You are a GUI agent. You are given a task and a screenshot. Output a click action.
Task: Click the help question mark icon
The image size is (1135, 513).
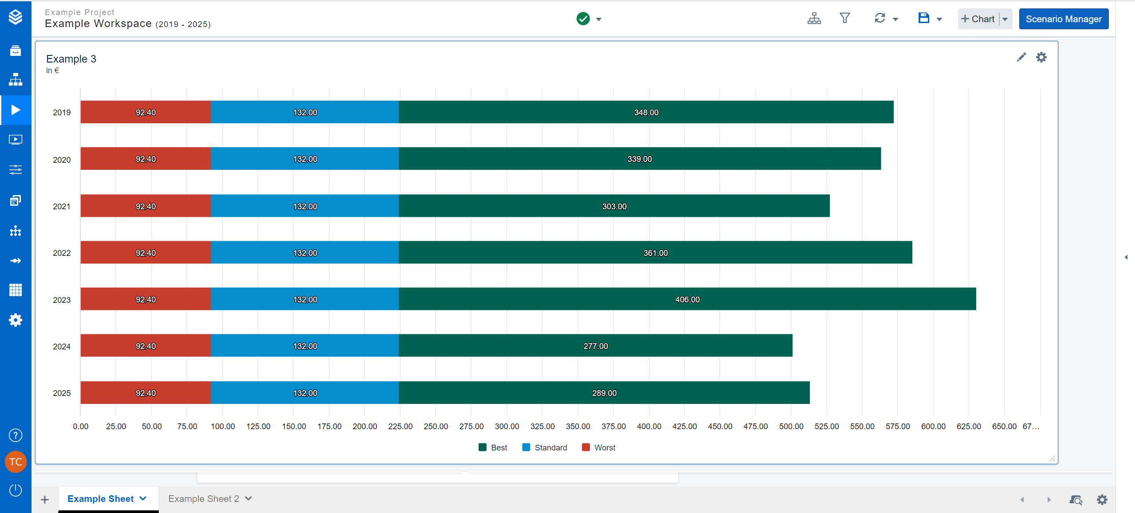16,435
